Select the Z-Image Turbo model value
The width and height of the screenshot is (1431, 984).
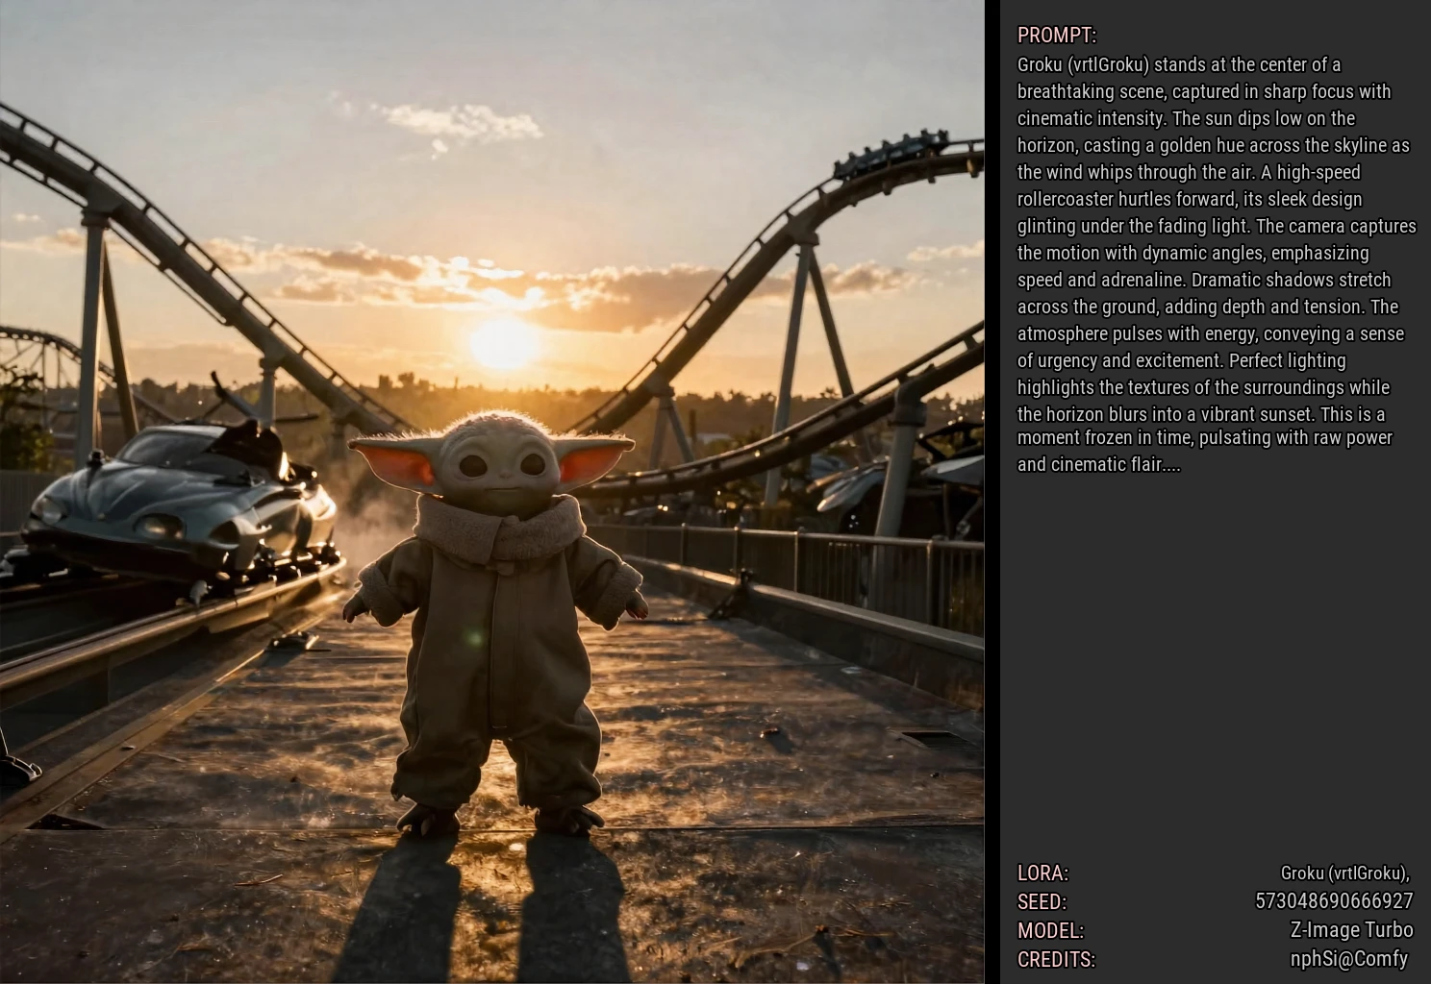(1350, 930)
